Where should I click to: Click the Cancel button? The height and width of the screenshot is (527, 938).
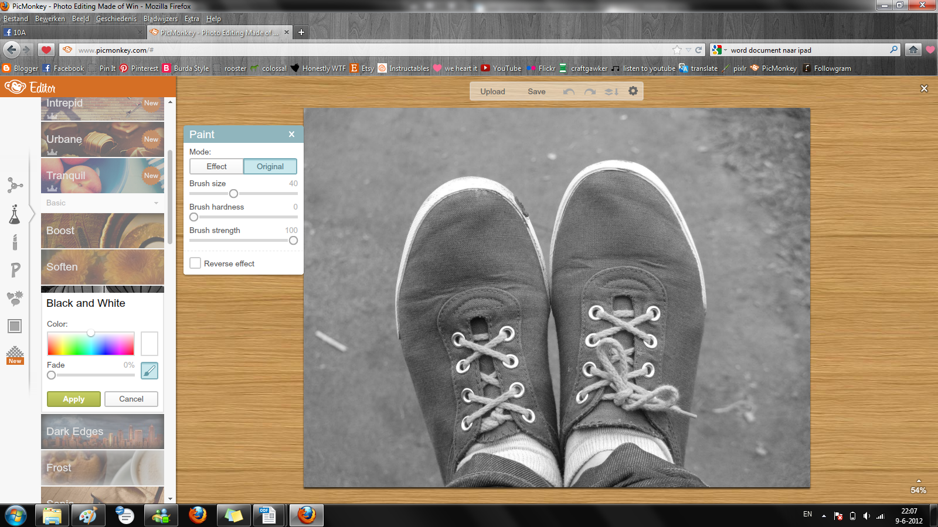coord(131,399)
